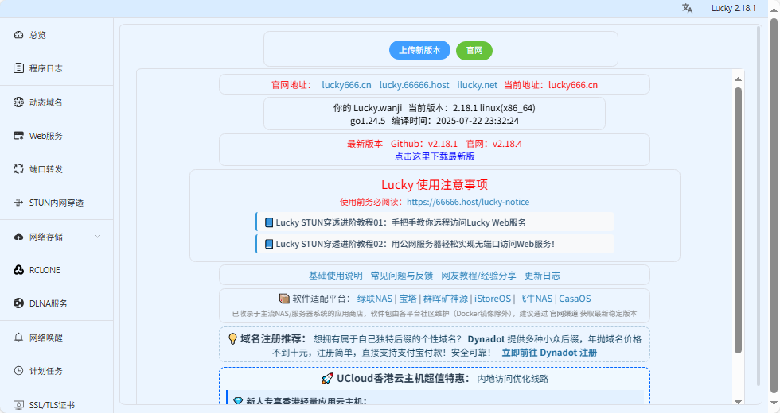Viewport: 780px width, 413px height.
Task: Select 计划任务 in the sidebar
Action: 57,371
